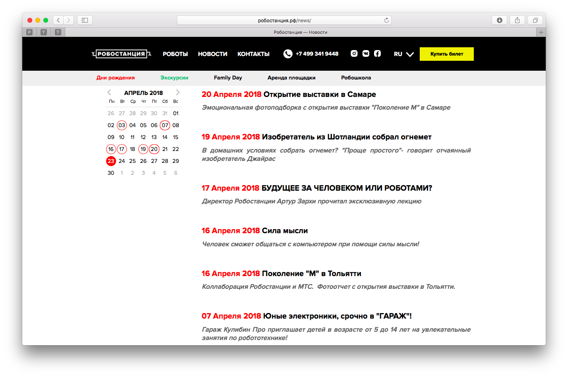The height and width of the screenshot is (377, 568).
Task: Open the Facebook icon in the header
Action: point(377,54)
